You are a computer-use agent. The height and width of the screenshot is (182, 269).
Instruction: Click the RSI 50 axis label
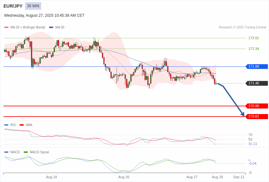coord(250,139)
